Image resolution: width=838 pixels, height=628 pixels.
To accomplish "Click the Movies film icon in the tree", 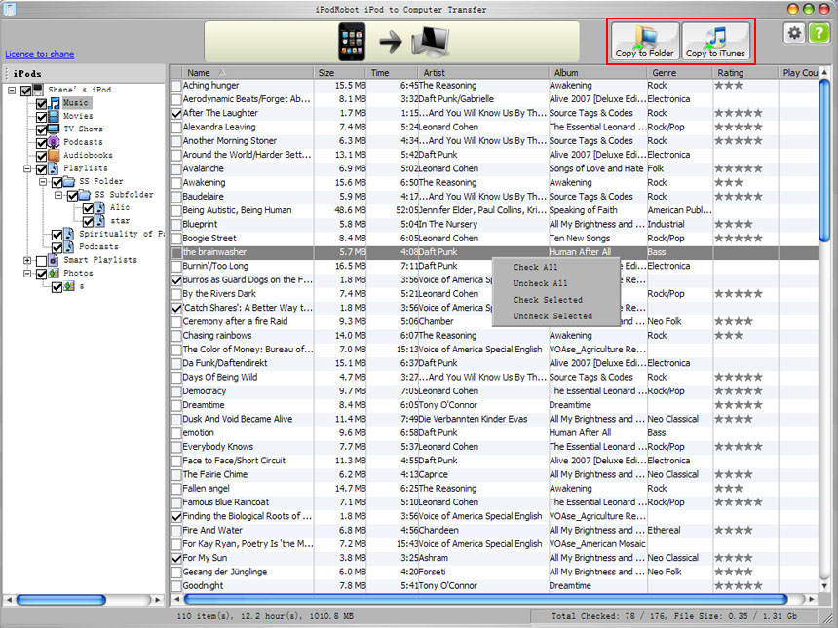I will pos(54,116).
